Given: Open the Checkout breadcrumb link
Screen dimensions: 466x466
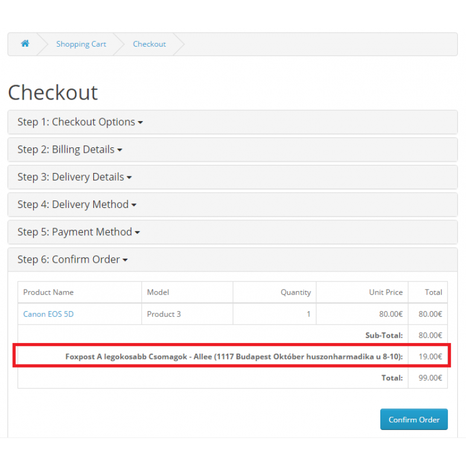Looking at the screenshot, I should click(149, 44).
